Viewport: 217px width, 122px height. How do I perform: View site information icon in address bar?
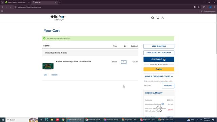(x=16, y=7)
